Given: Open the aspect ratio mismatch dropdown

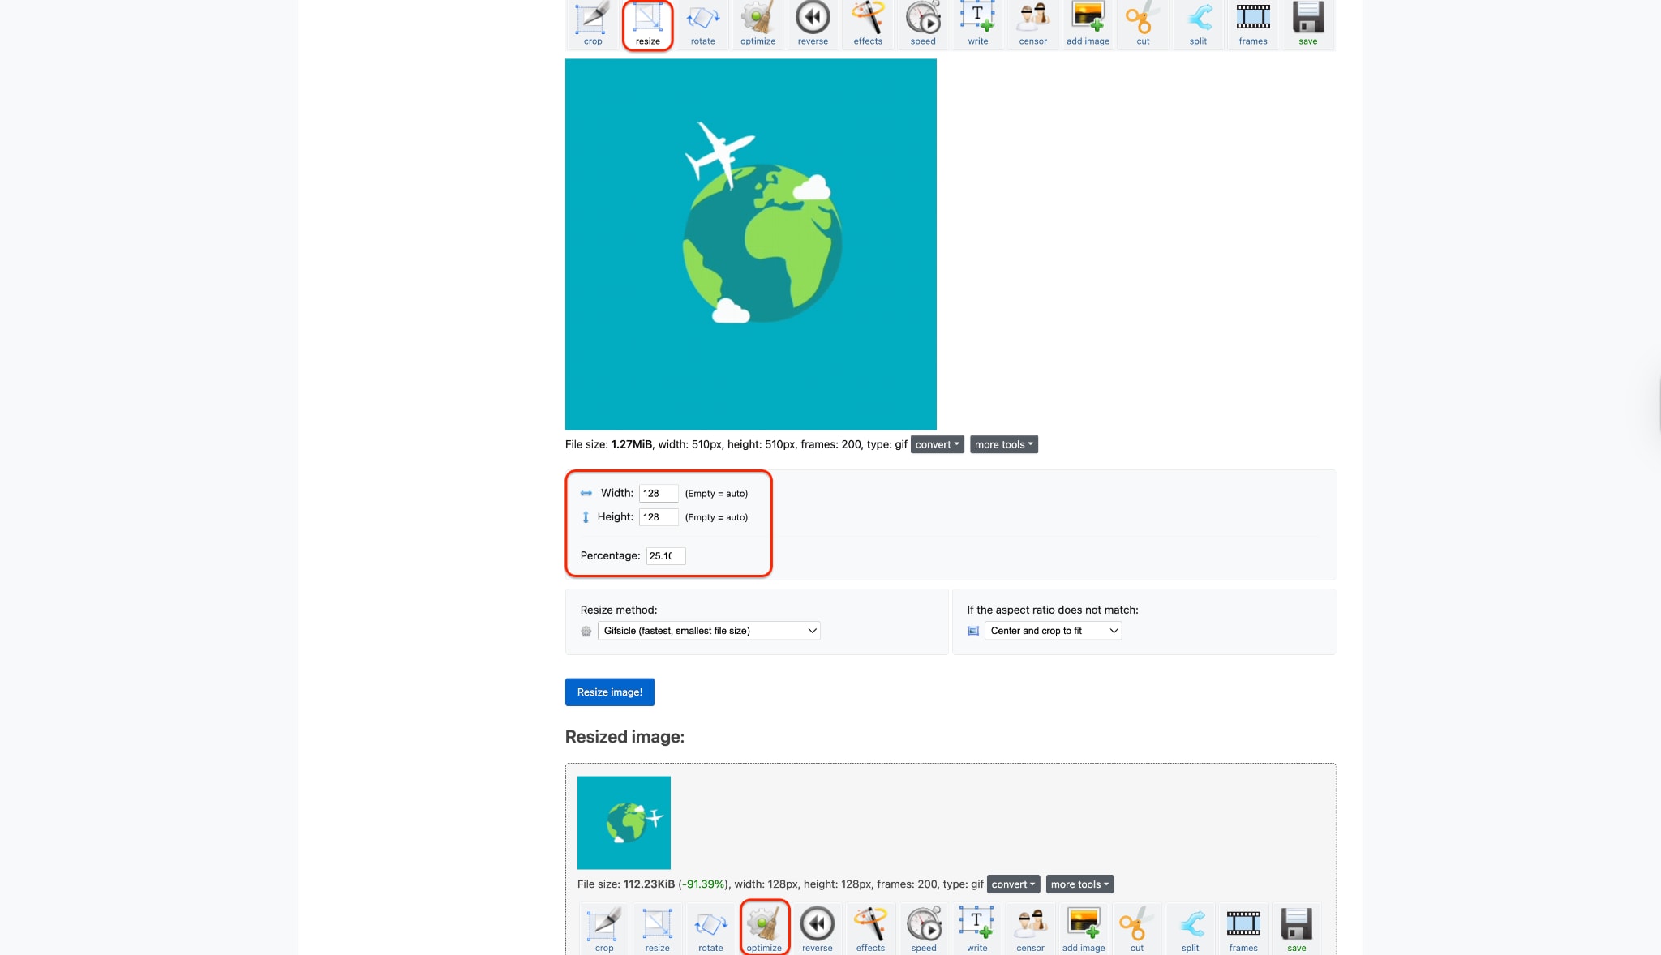Looking at the screenshot, I should [1053, 631].
